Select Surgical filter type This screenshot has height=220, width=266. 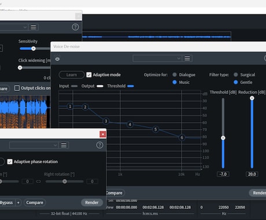(235, 75)
